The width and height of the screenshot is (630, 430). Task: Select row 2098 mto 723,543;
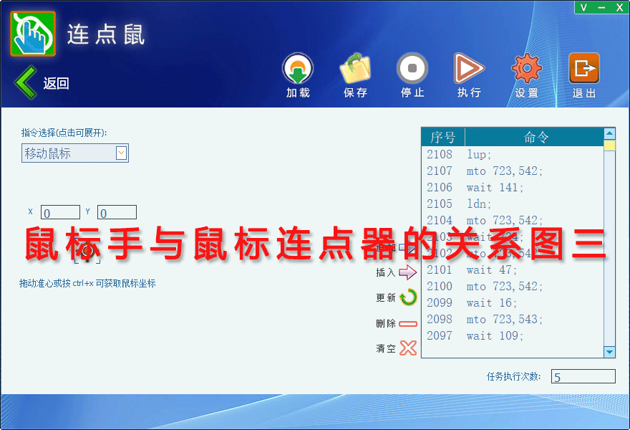tap(513, 320)
